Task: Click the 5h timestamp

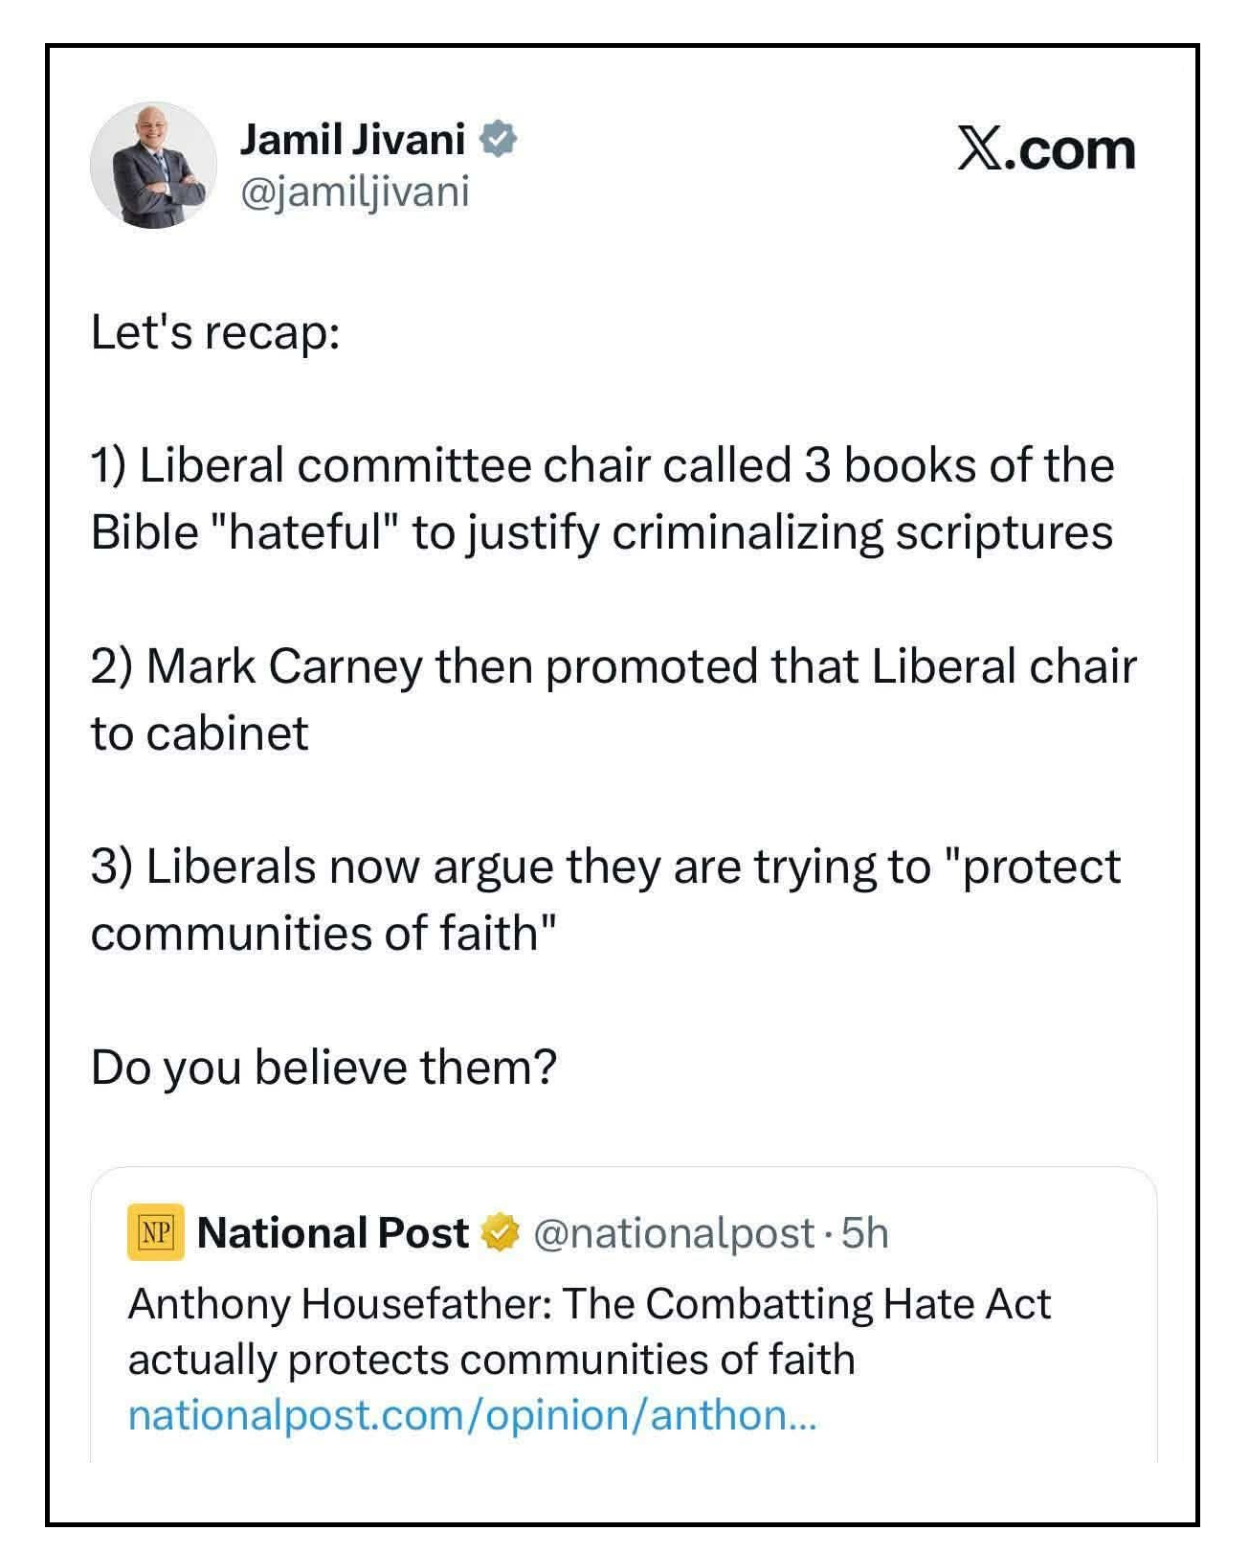Action: tap(865, 1233)
